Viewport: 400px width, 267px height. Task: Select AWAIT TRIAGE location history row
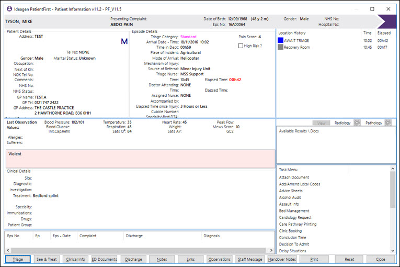click(x=336, y=40)
